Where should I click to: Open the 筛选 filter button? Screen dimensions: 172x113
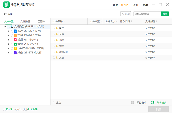126,14
